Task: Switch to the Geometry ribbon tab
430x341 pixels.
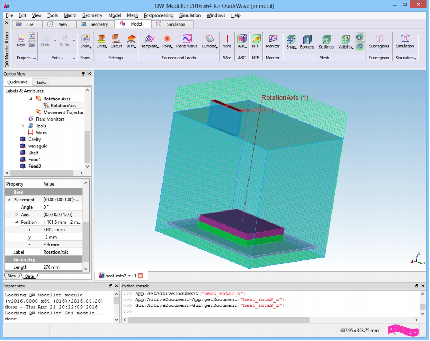Action: [x=95, y=24]
